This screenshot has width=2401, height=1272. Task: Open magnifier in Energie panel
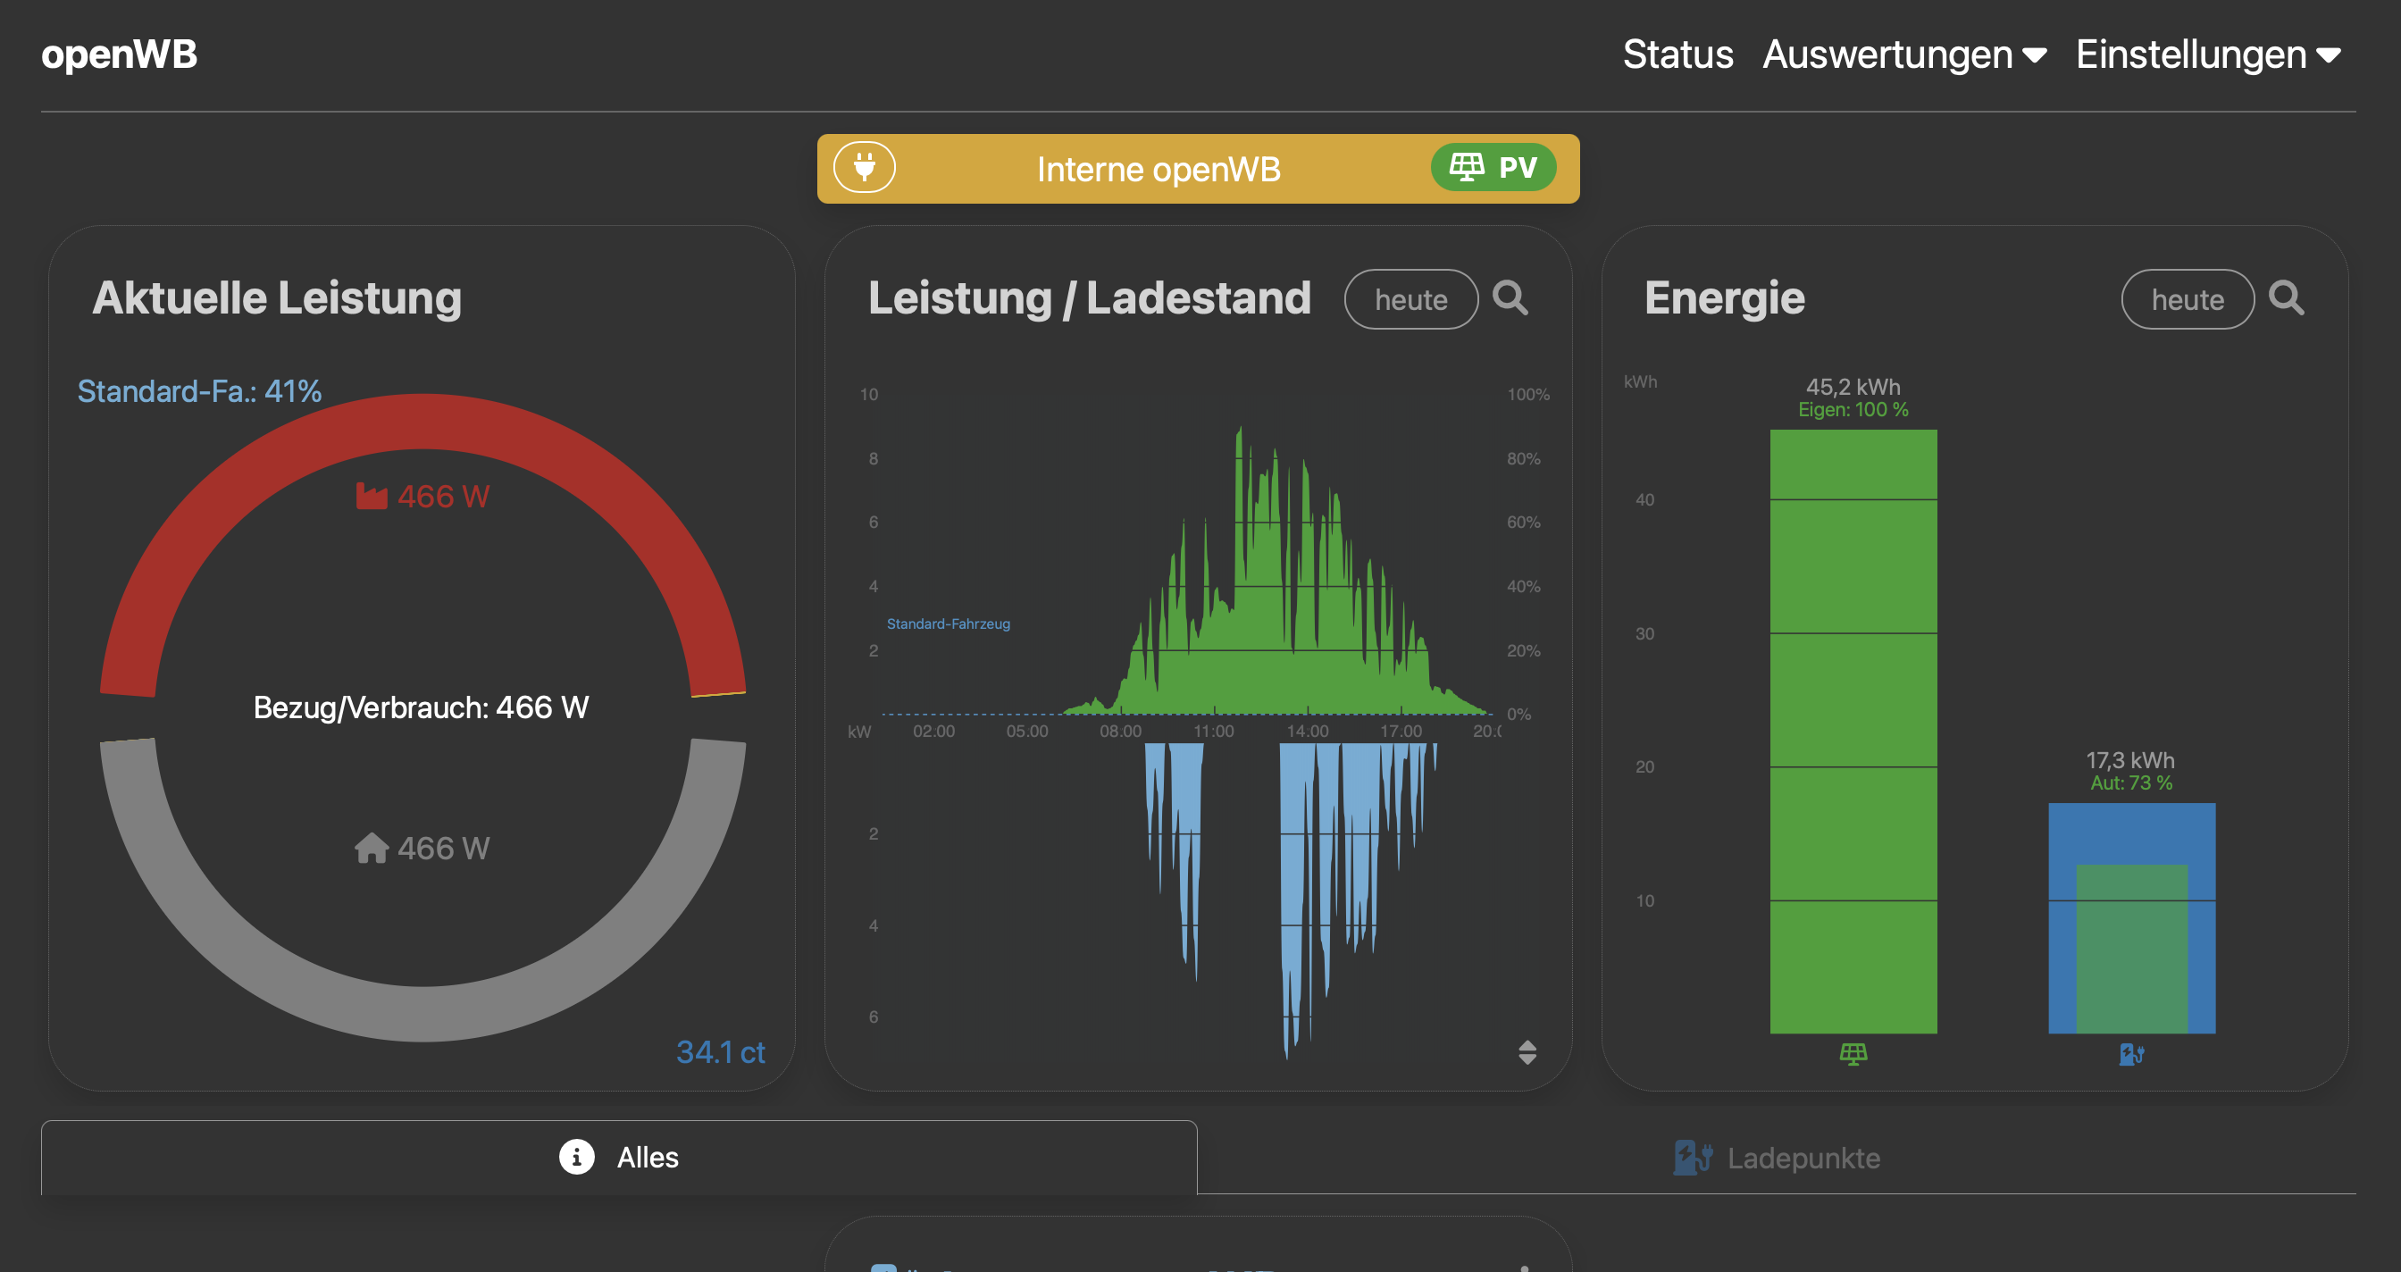tap(2286, 298)
